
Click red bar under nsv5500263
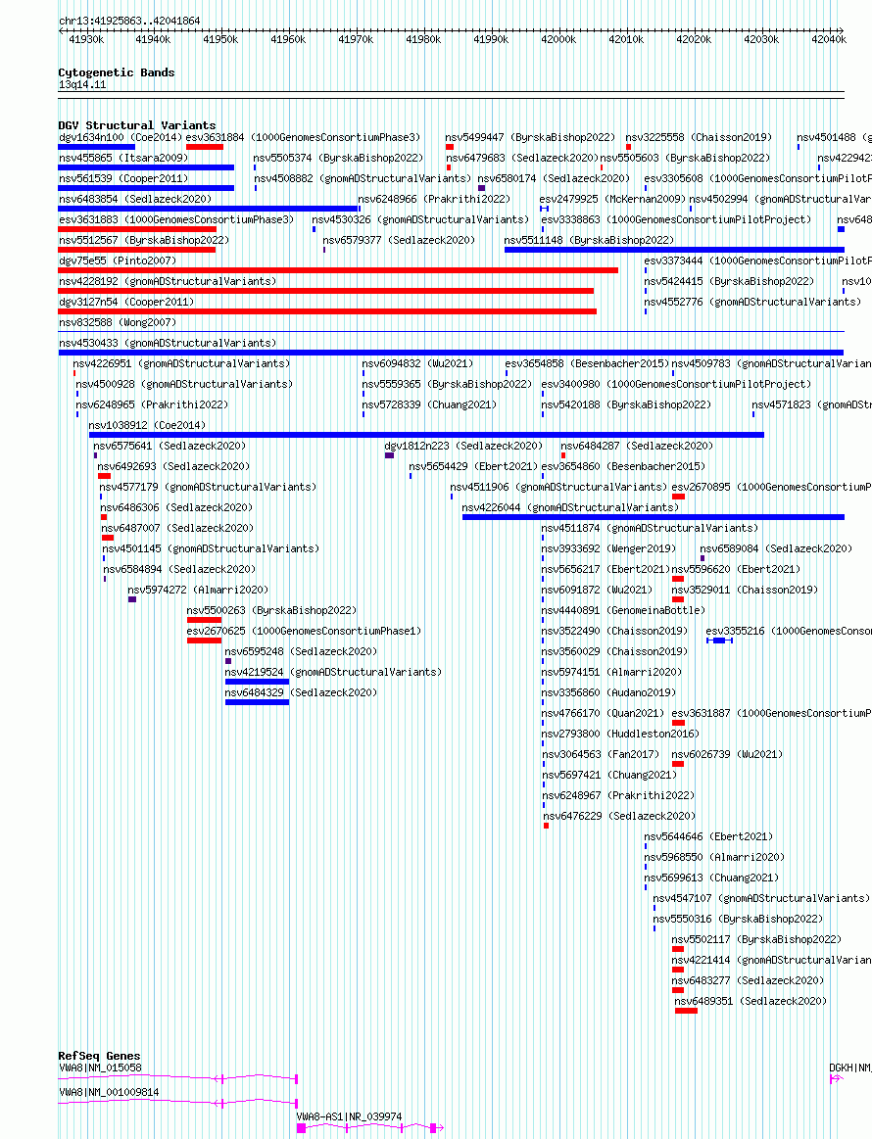click(204, 620)
